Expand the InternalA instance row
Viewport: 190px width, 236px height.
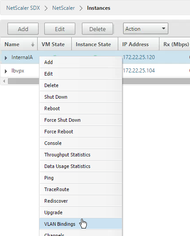point(6,58)
